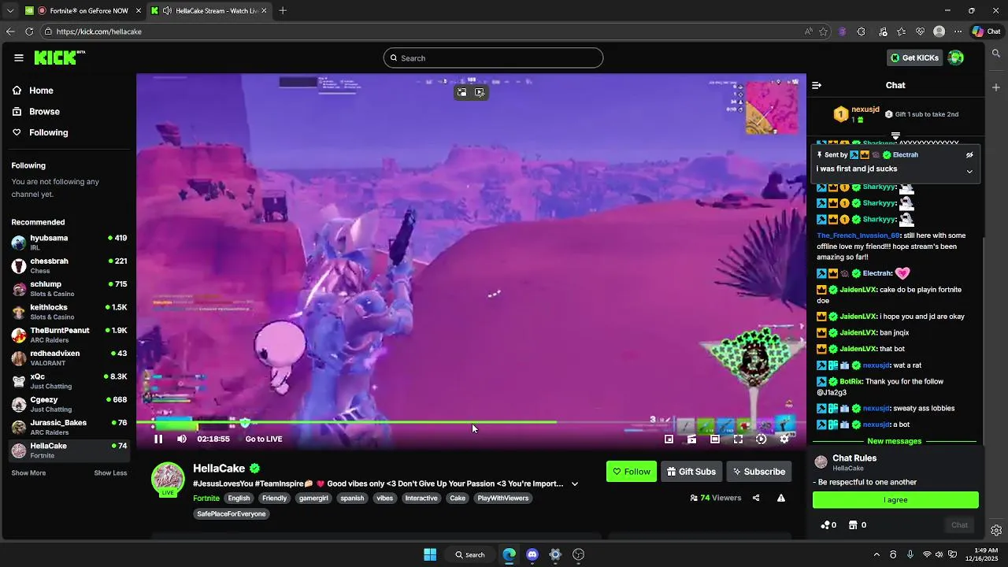The image size is (1008, 567).
Task: Mute the video player volume
Action: [182, 439]
